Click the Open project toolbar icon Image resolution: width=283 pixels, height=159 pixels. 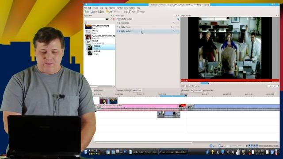coord(94,12)
